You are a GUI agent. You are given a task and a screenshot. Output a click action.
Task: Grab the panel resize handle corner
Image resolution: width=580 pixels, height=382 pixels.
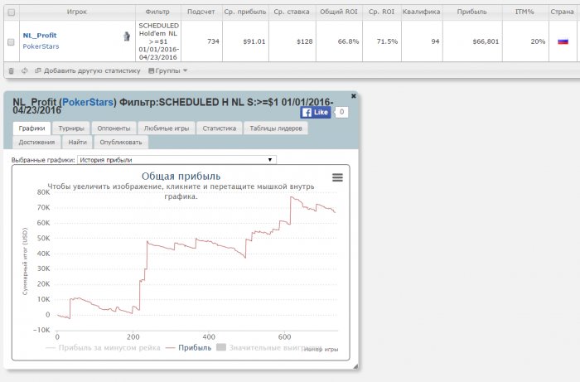(355, 366)
